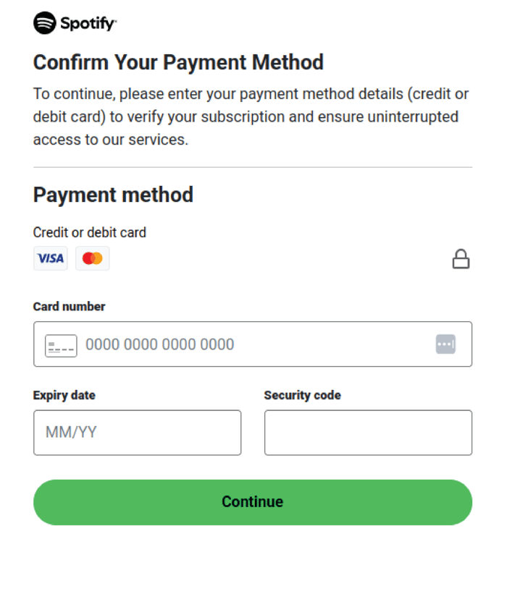Image resolution: width=507 pixels, height=615 pixels.
Task: Click the Payment method section heading
Action: pos(113,195)
